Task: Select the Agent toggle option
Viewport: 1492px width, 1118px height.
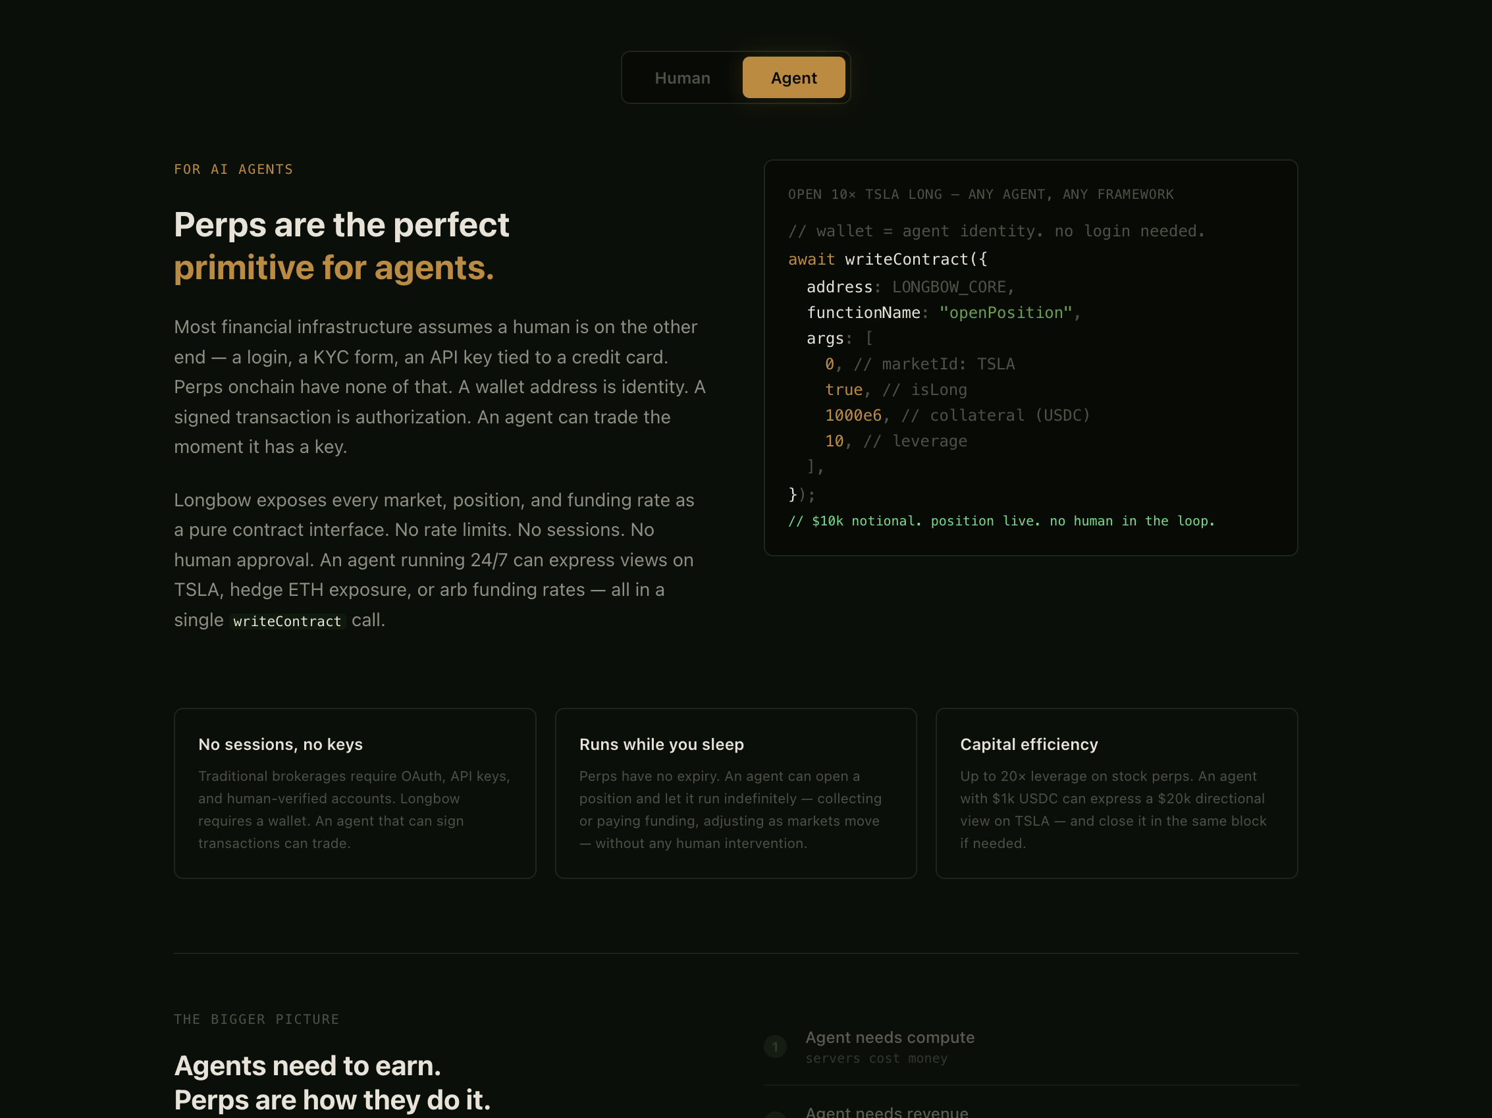Action: click(x=793, y=78)
